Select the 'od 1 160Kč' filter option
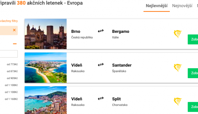Screen dimensions: 198x114 (11, 99)
